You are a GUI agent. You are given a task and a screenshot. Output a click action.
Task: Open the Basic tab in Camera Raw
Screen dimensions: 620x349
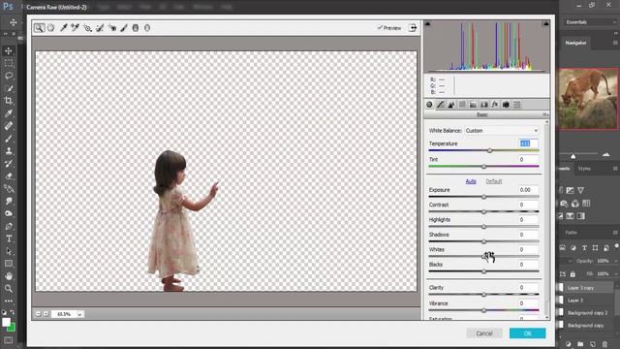(x=429, y=105)
